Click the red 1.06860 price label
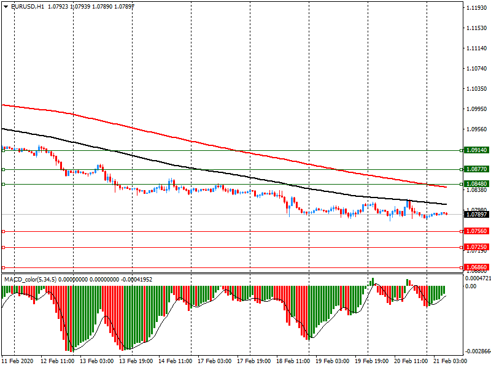 pyautogui.click(x=477, y=268)
